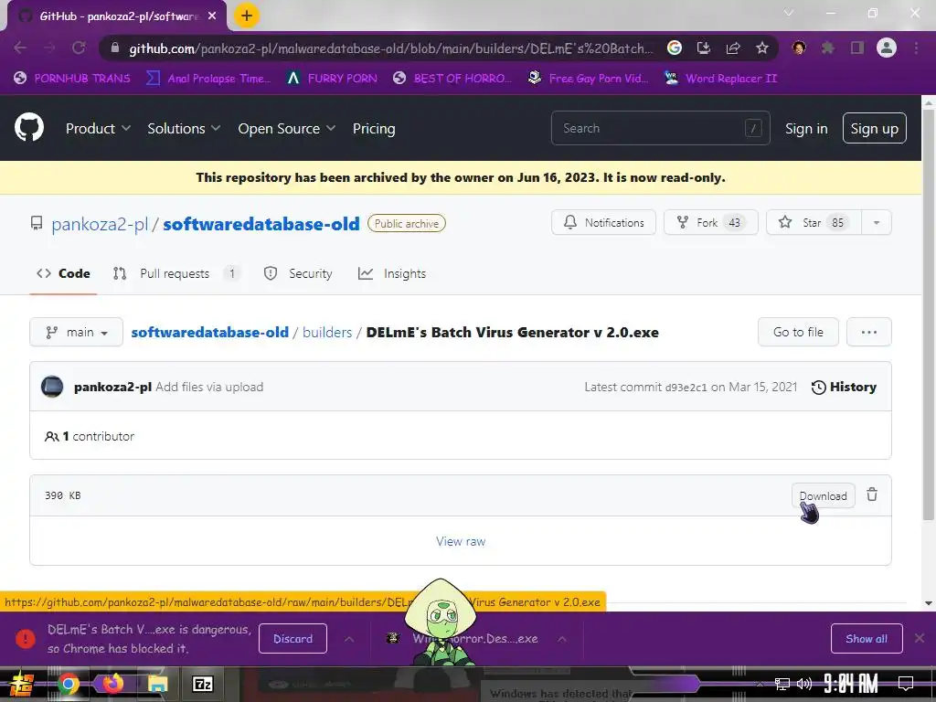
Task: Share this page via share icon
Action: click(x=732, y=48)
